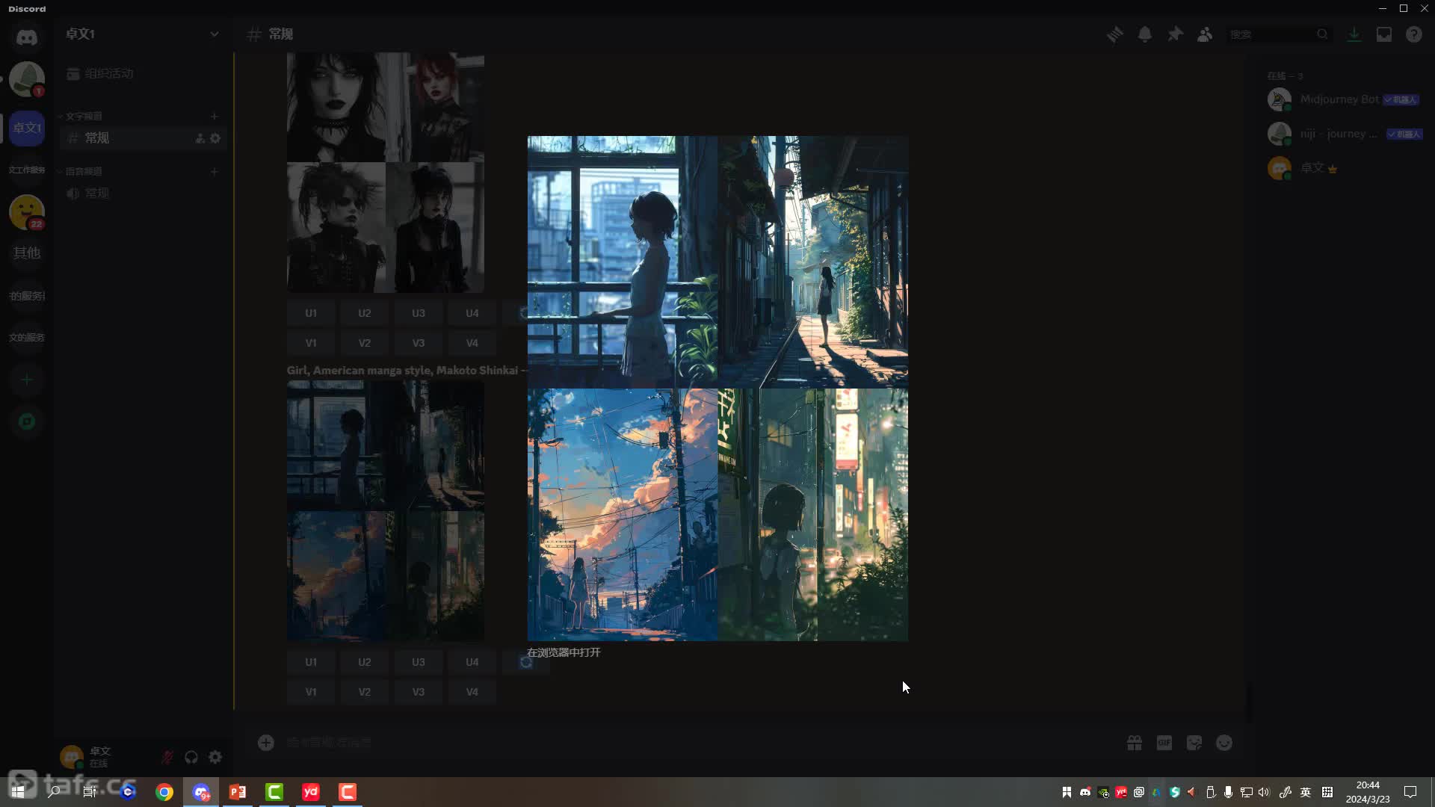This screenshot has width=1435, height=807.
Task: Open the emoji picker
Action: coord(1224,743)
